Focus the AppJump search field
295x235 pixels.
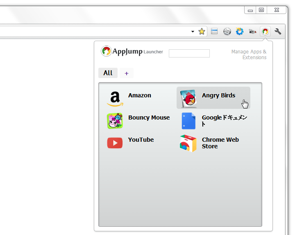point(189,53)
